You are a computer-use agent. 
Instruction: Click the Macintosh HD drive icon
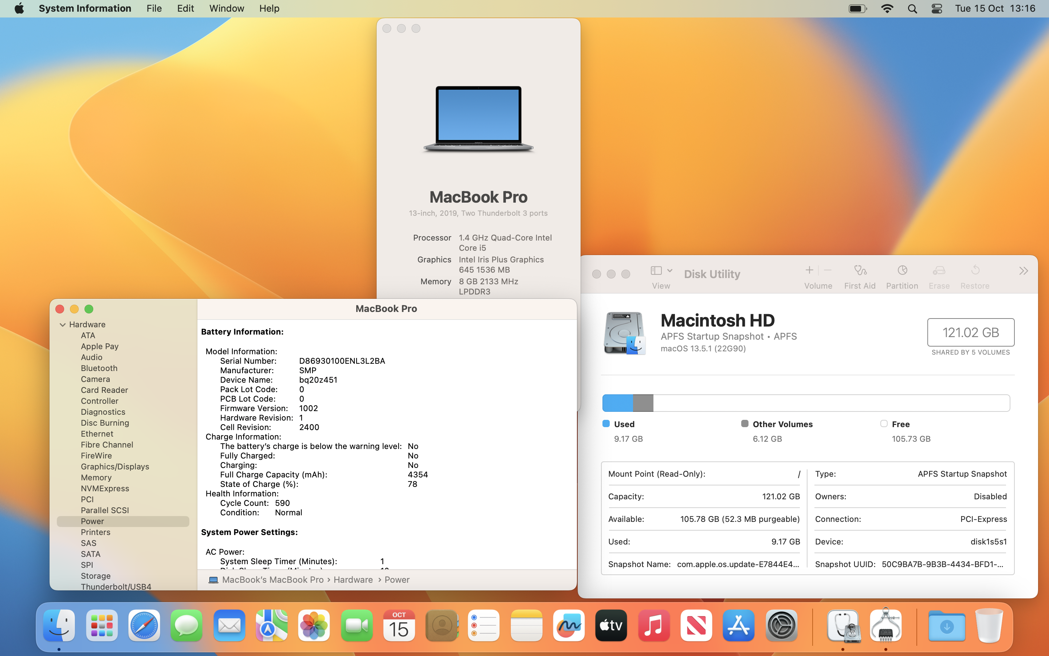tap(625, 333)
